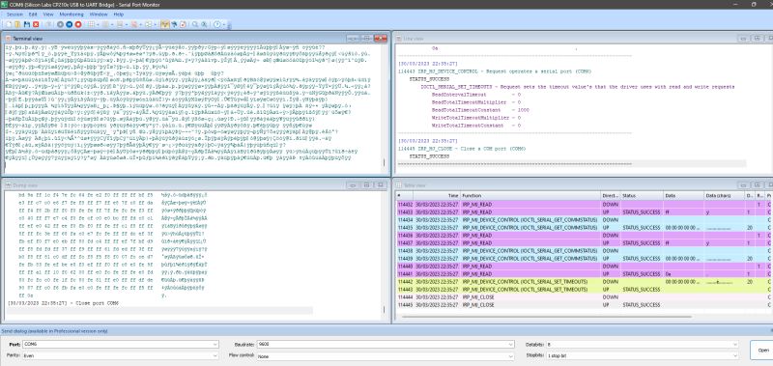This screenshot has width=773, height=366.
Task: Click the table view grid toolbar icon
Action: (91, 24)
